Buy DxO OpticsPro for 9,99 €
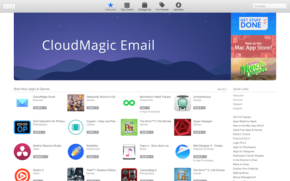Image resolution: width=290 pixels, height=181 pixels. point(37,132)
